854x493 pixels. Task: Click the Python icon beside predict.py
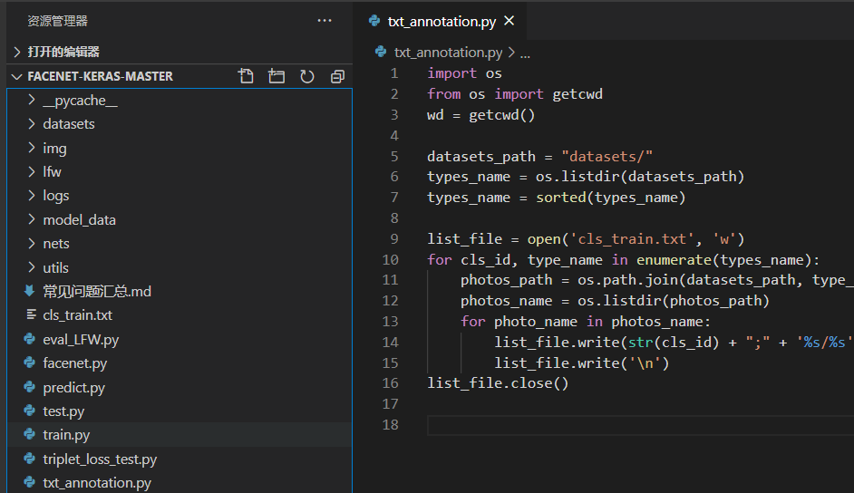(x=30, y=387)
